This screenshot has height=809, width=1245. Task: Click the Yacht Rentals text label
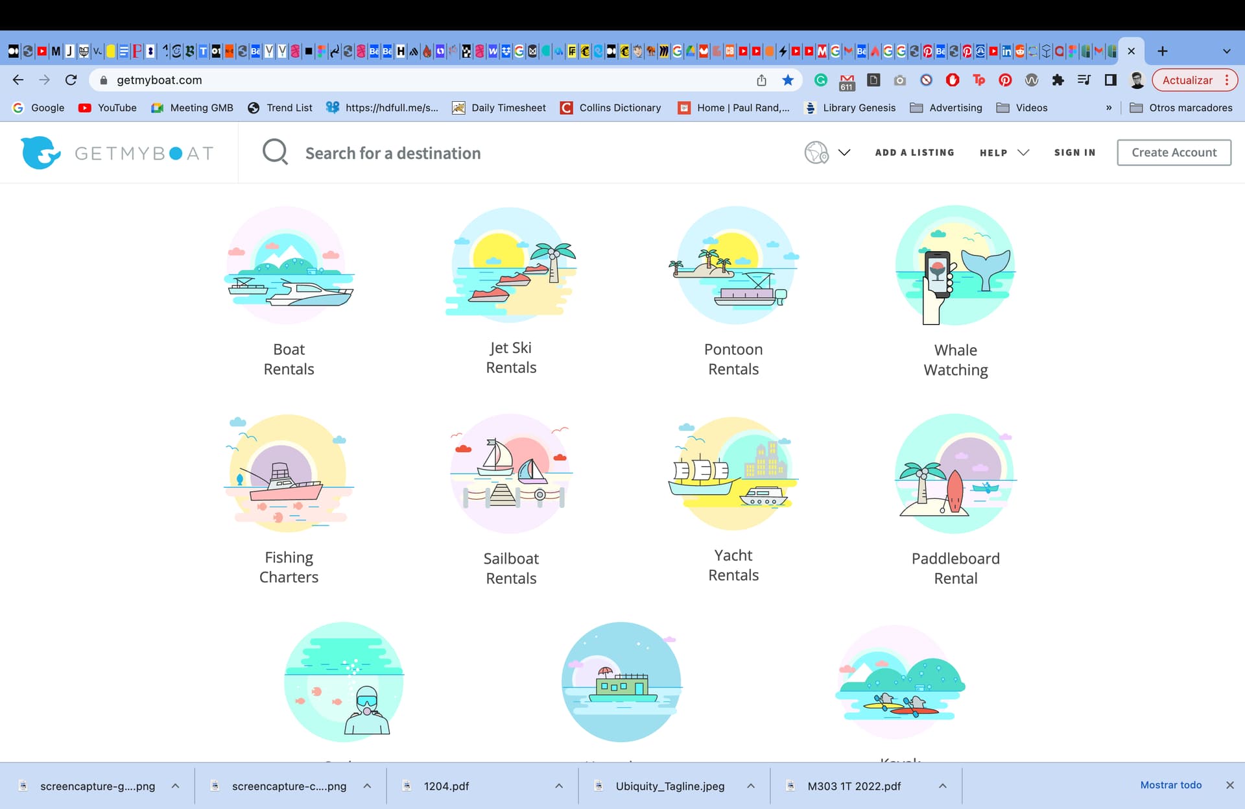[733, 565]
